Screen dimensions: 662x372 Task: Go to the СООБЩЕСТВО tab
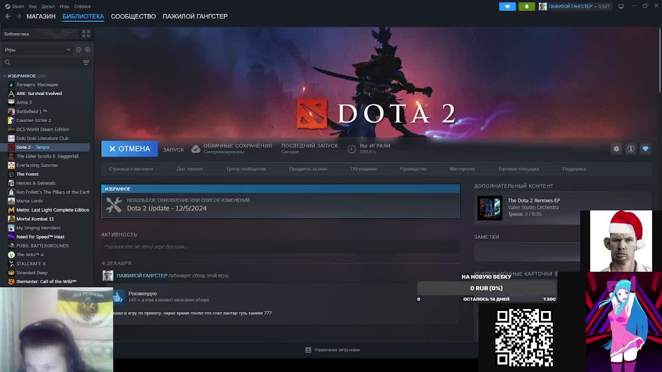(133, 16)
